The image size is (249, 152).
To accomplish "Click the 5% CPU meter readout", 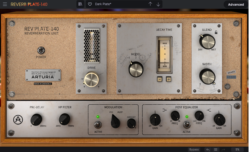I will (237, 149).
